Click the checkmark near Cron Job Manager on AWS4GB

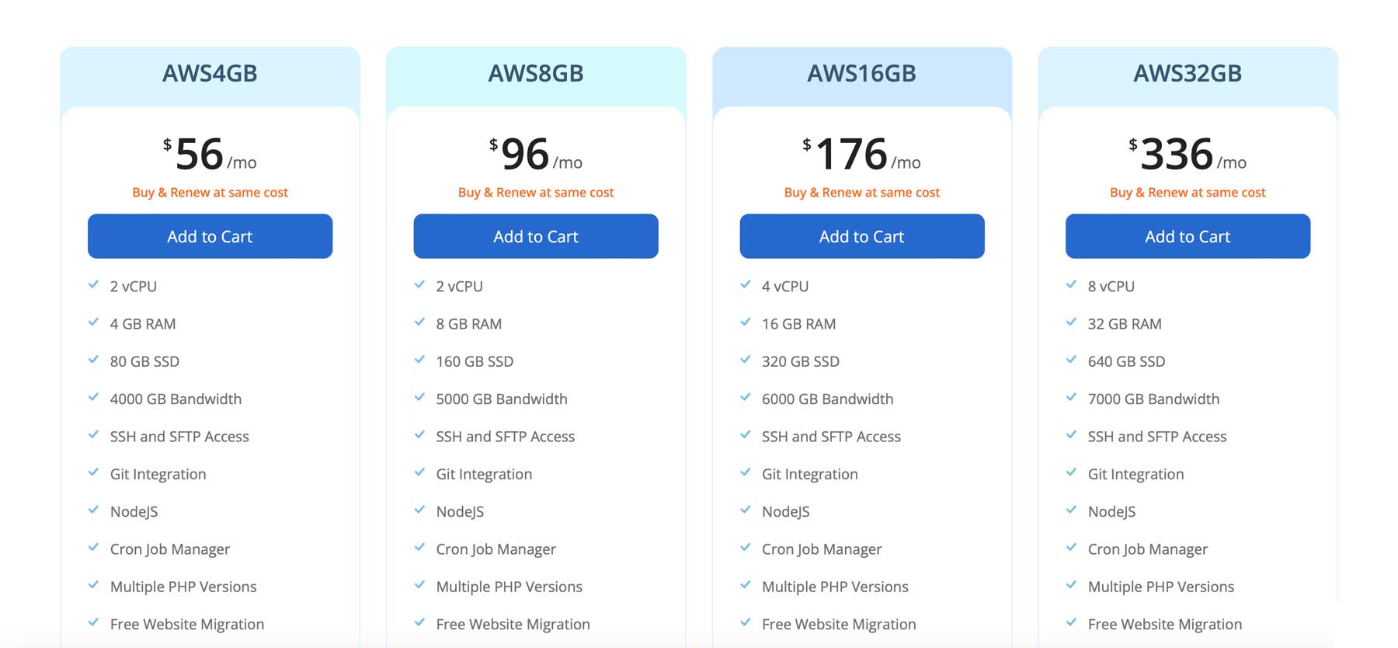click(x=92, y=549)
